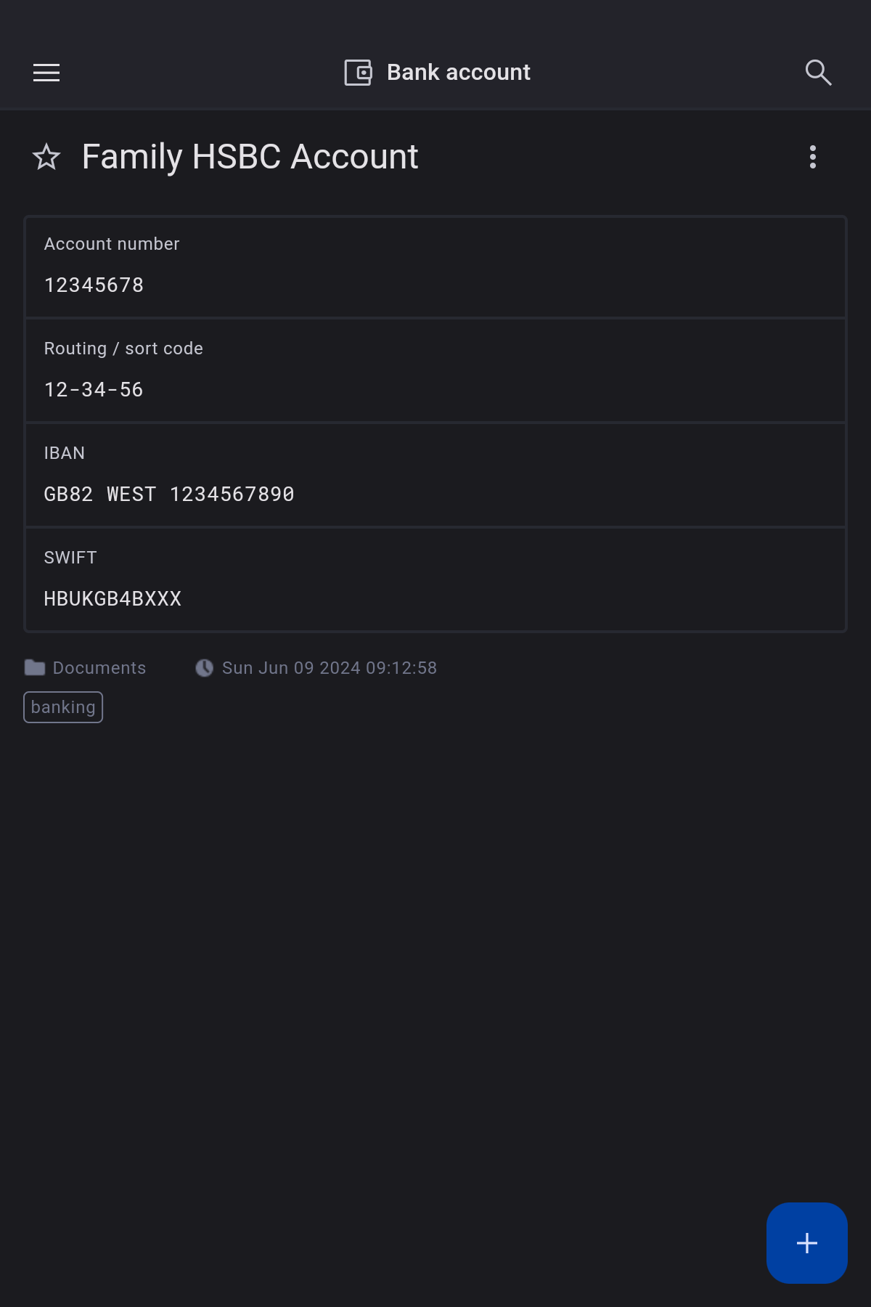The image size is (871, 1307).
Task: Click the Family HSBC Account title
Action: point(250,157)
